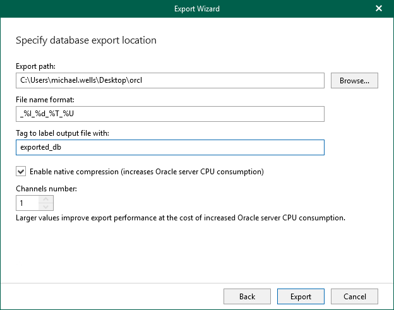Viewport: 394px width, 310px height.
Task: Start export with the Export button
Action: [301, 296]
